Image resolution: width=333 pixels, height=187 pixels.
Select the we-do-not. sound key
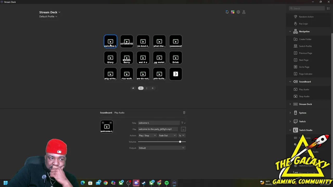(x=143, y=74)
